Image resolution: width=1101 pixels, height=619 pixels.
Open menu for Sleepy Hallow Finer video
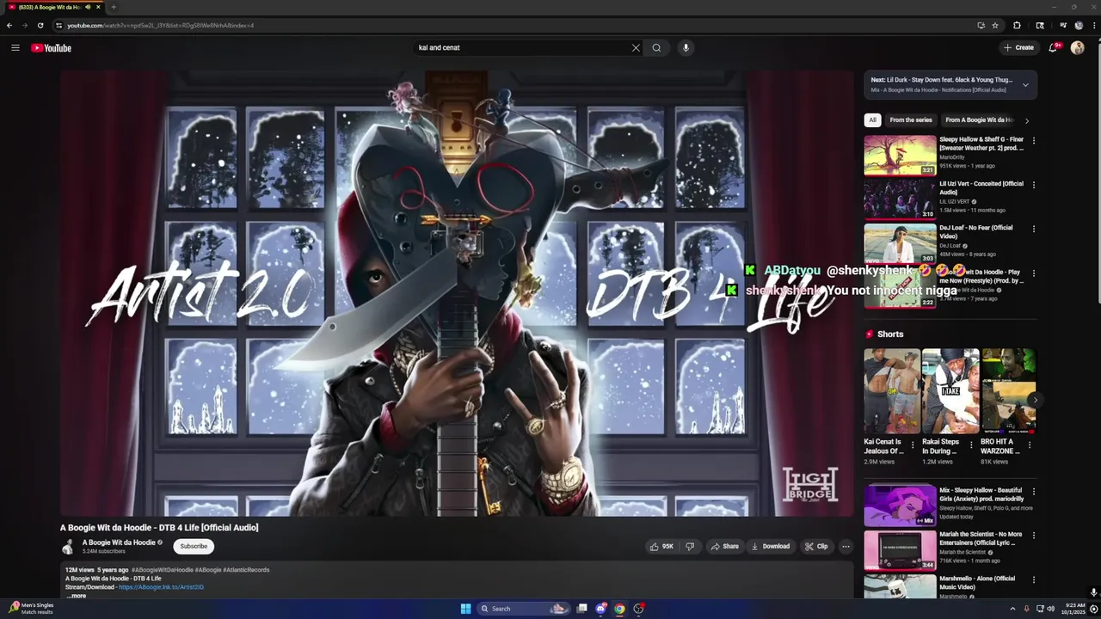(1034, 140)
